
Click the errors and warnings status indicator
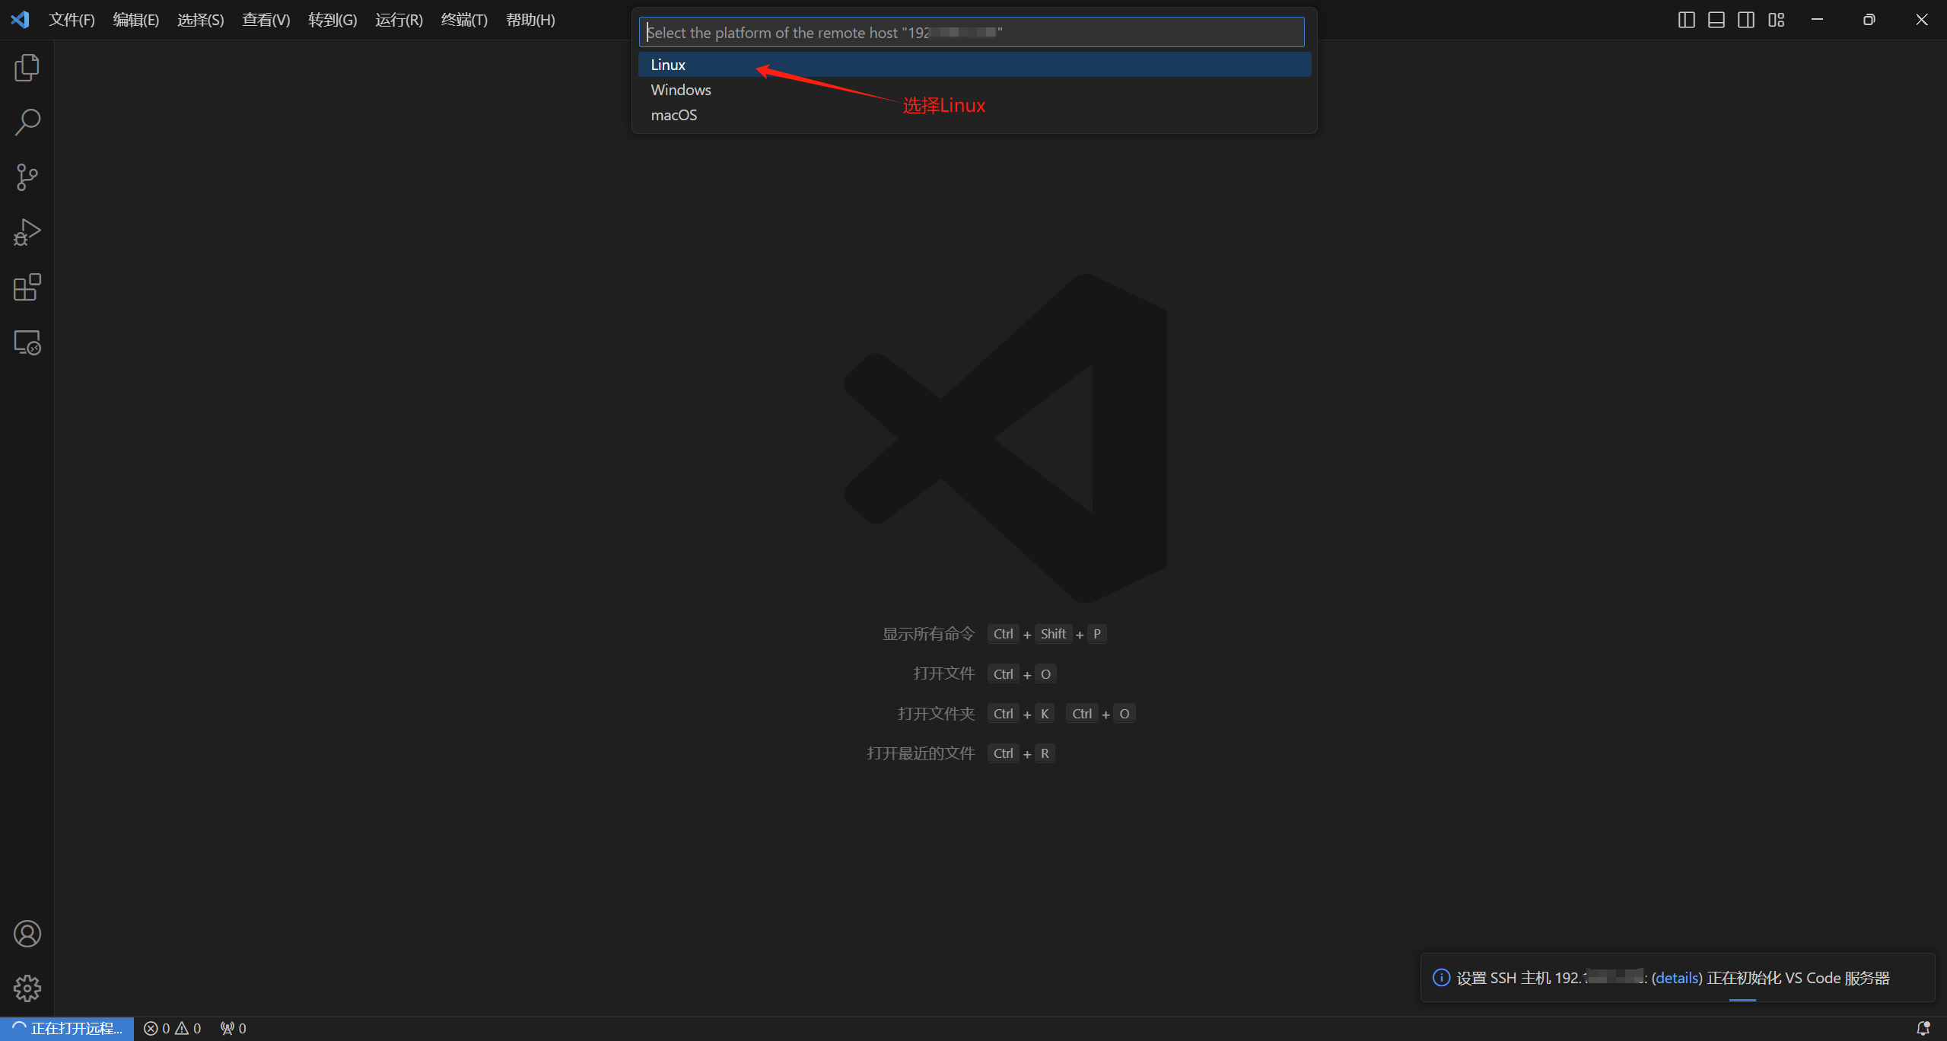(x=173, y=1028)
